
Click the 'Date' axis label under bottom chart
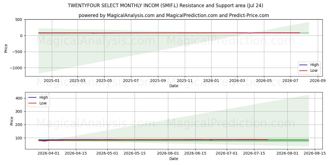[174, 159]
